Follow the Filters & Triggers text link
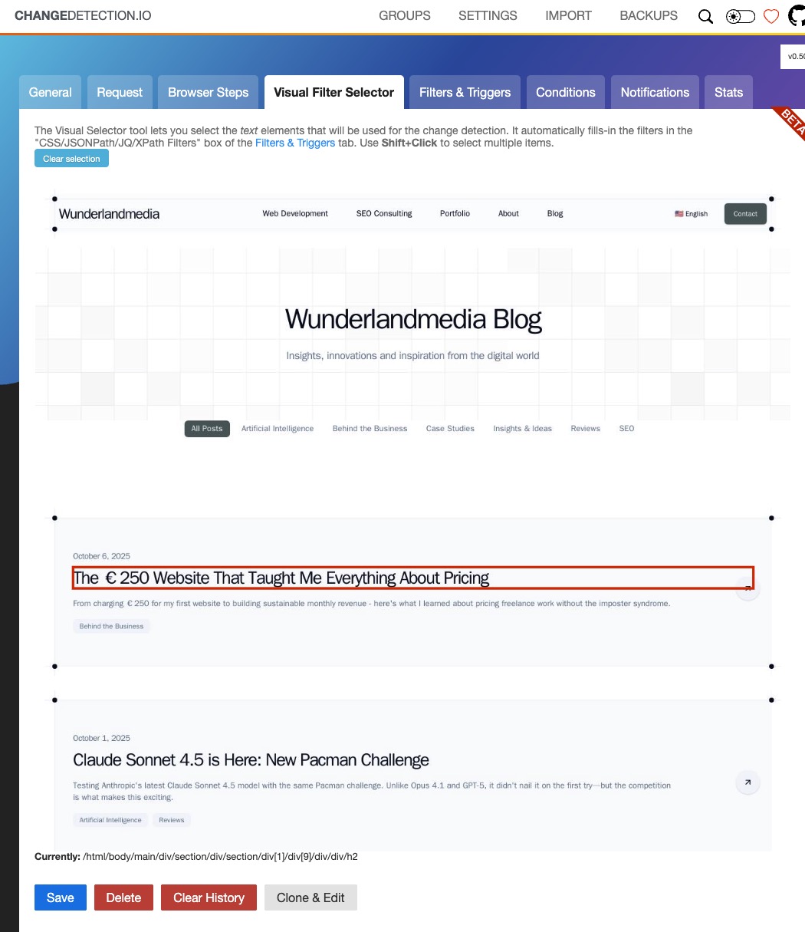805x932 pixels. 295,143
